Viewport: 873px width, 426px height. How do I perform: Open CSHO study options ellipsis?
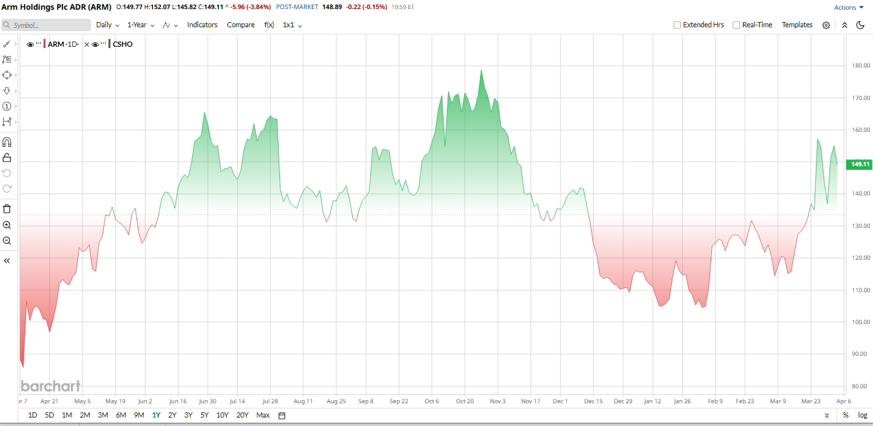tap(103, 44)
